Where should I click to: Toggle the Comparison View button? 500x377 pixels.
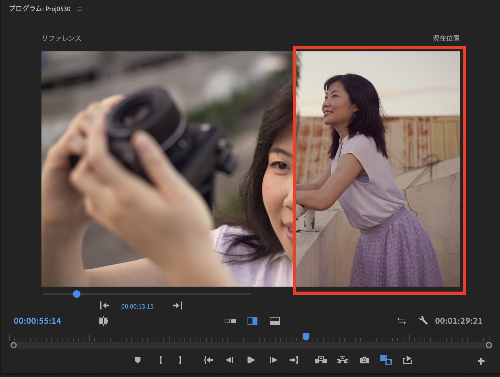tap(386, 360)
